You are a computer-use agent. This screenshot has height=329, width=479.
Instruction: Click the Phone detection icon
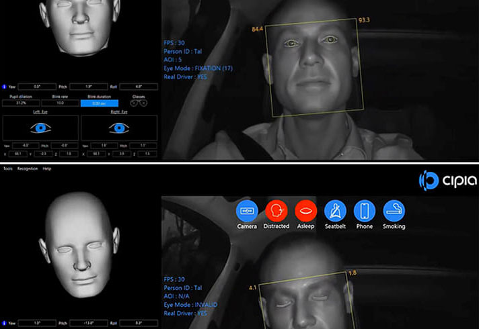click(x=365, y=211)
